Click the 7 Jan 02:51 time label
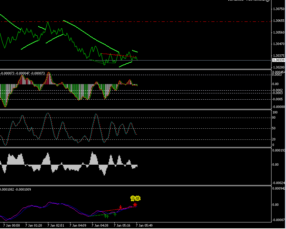The width and height of the screenshot is (286, 229). tap(56, 226)
